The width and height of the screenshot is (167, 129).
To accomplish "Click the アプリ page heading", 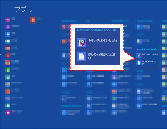I will (24, 9).
